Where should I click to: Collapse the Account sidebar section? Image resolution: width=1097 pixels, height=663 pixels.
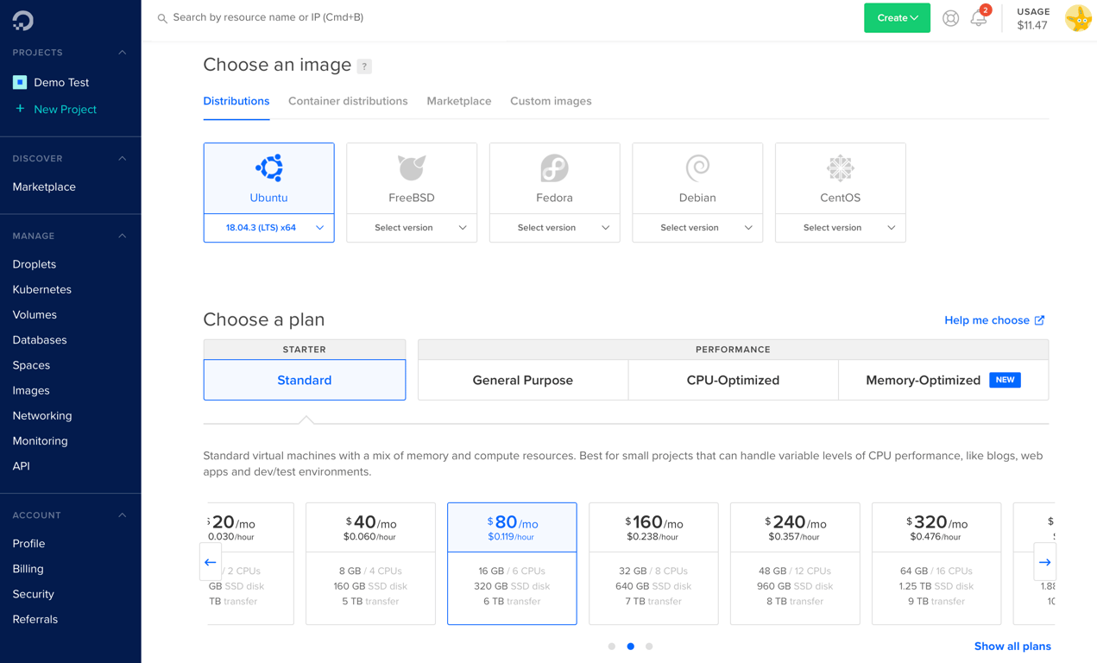(x=122, y=515)
